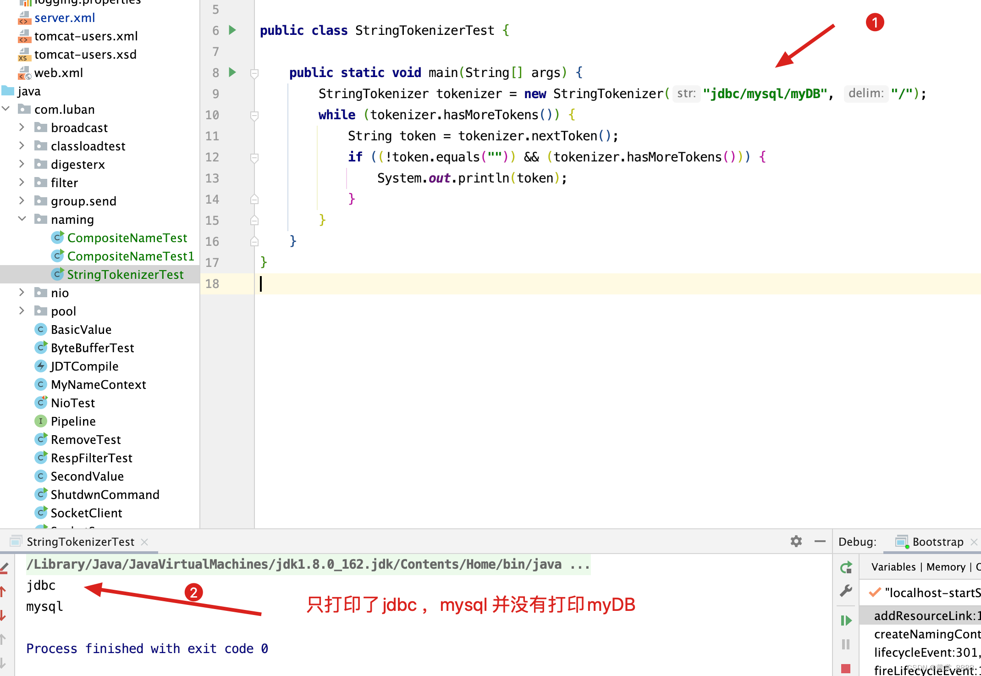Fold the while loop at line 10
The width and height of the screenshot is (981, 676).
click(254, 115)
